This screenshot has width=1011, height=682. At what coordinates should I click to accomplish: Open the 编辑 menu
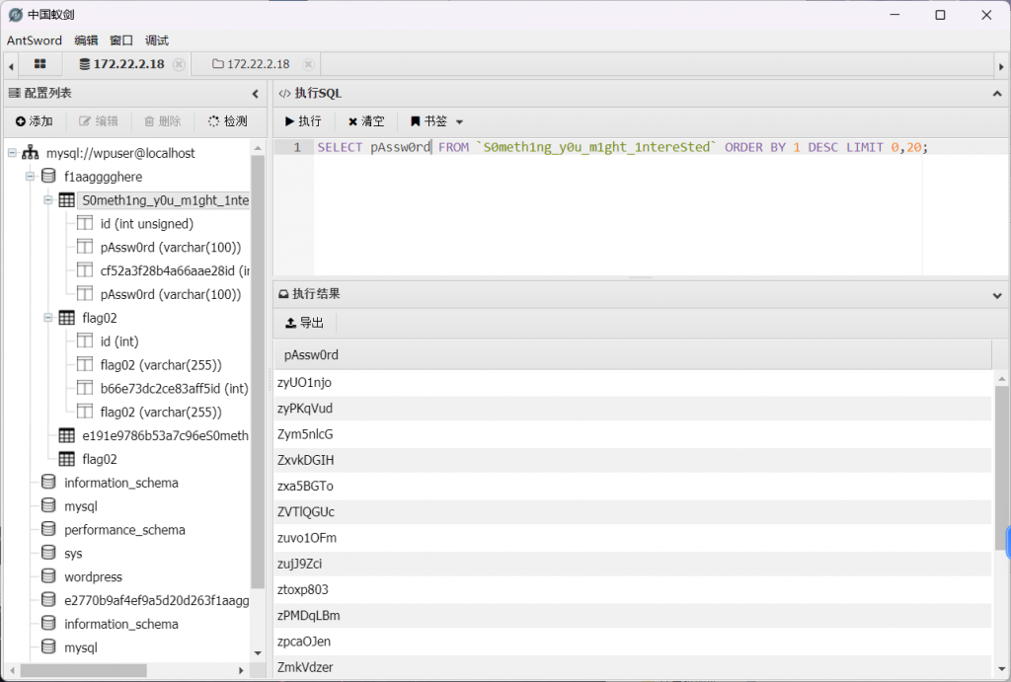(86, 39)
